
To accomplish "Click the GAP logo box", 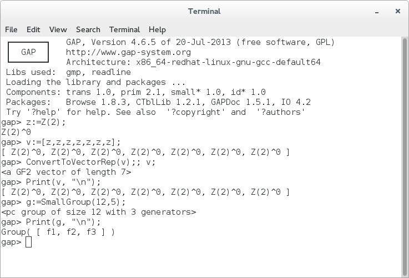I will [28, 52].
